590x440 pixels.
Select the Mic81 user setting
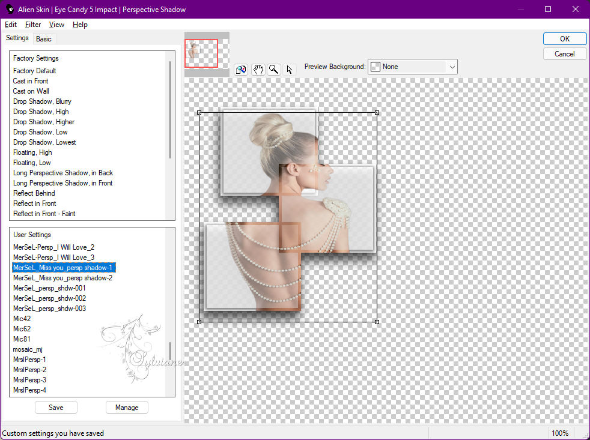tap(22, 339)
